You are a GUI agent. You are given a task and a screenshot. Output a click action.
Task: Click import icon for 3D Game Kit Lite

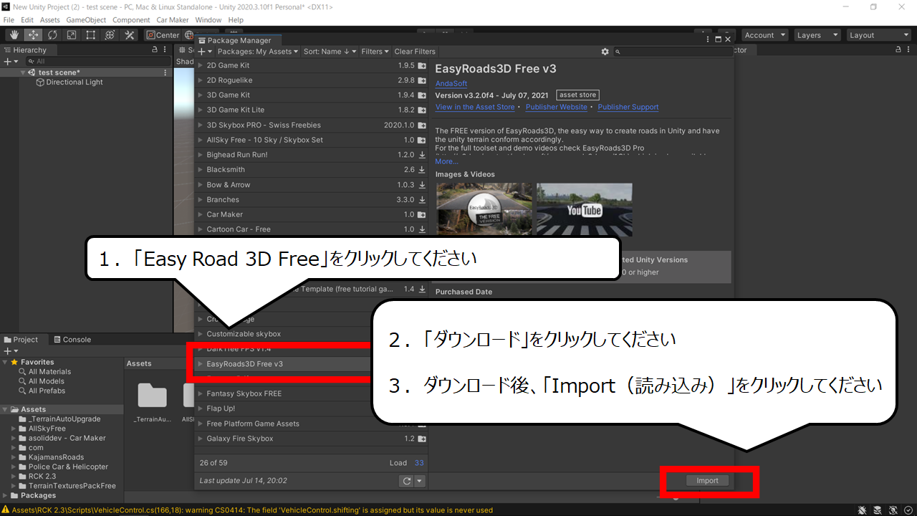pos(422,110)
